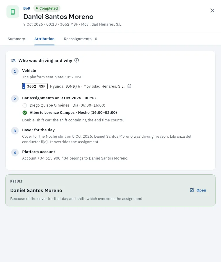
Task: Click 'Alberto Lorenzo Campos · Noche (16:00–02:00)' row
Action: coord(69,113)
